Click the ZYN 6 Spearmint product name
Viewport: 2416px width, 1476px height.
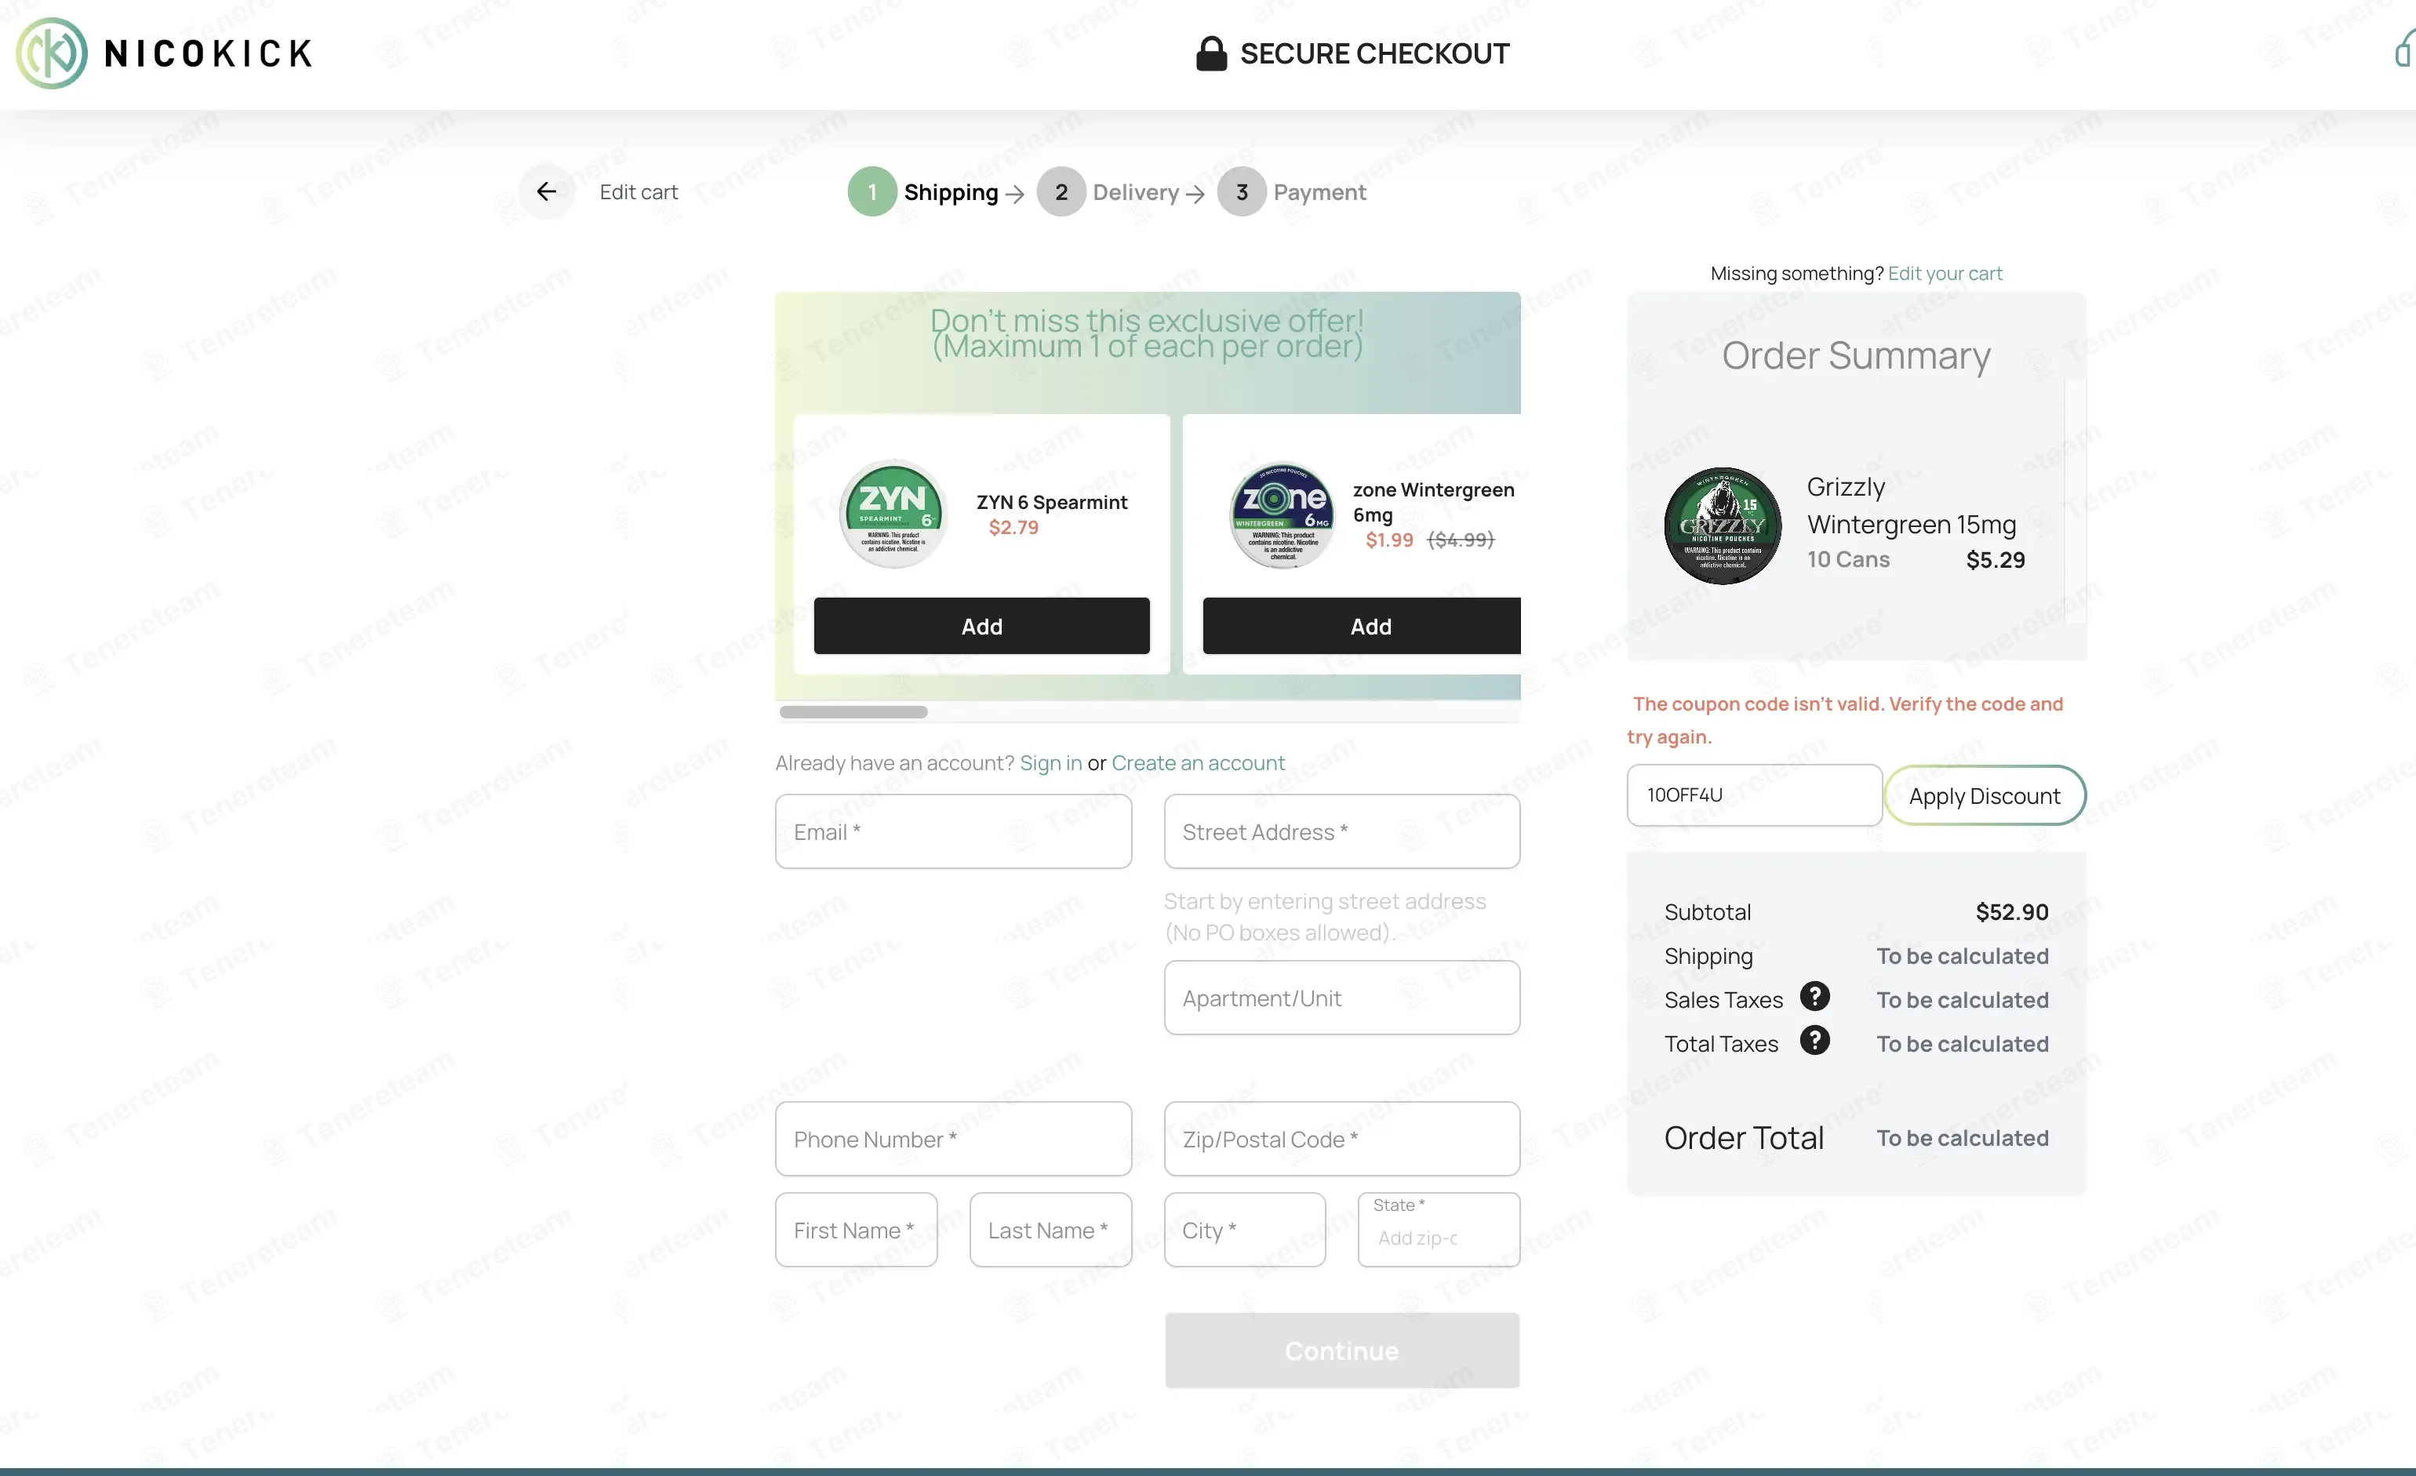coord(1051,502)
